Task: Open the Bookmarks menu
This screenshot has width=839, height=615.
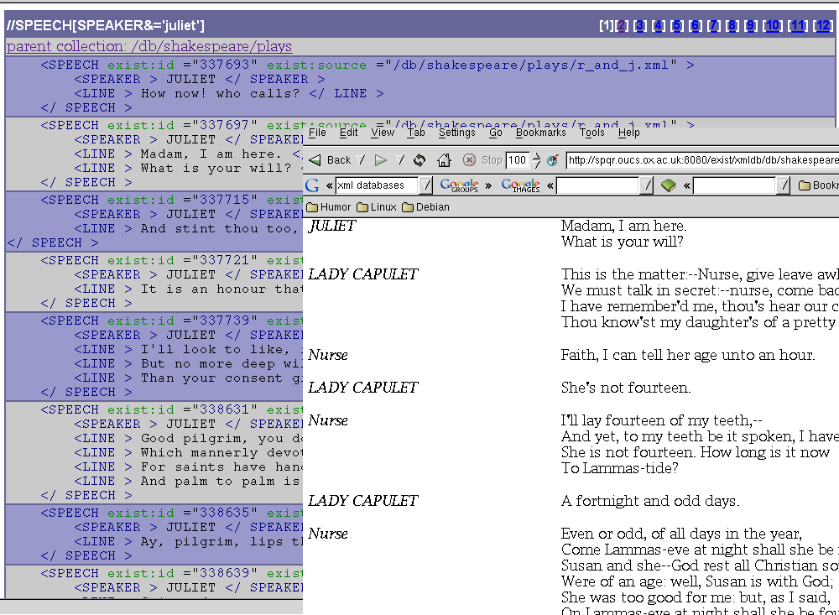Action: (541, 133)
